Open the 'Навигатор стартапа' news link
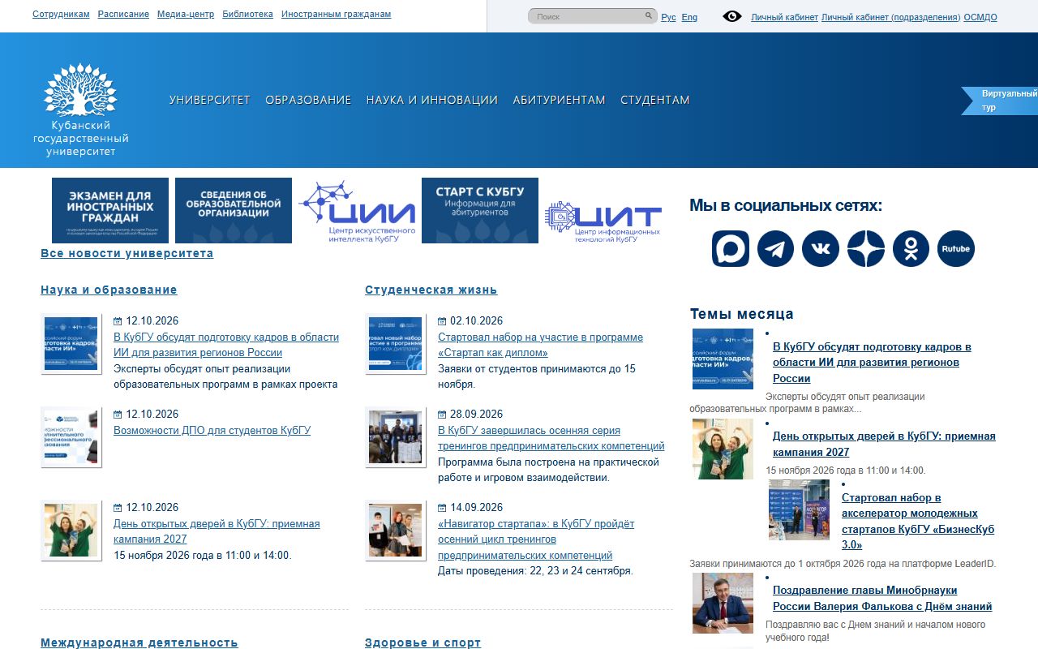 536,539
